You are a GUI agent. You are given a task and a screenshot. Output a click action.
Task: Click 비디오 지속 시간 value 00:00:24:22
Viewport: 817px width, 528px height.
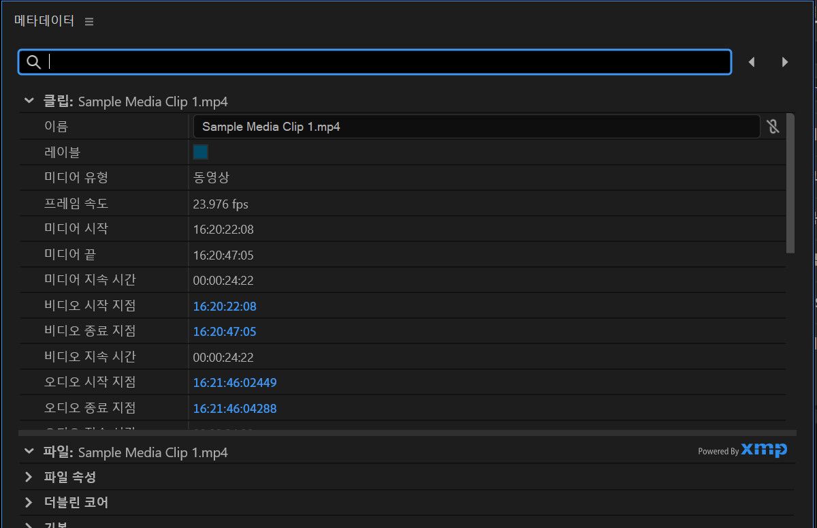tap(223, 358)
